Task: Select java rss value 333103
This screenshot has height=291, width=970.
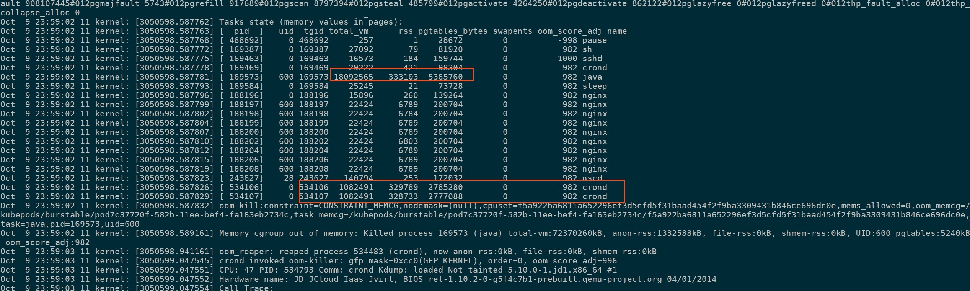Action: 403,77
